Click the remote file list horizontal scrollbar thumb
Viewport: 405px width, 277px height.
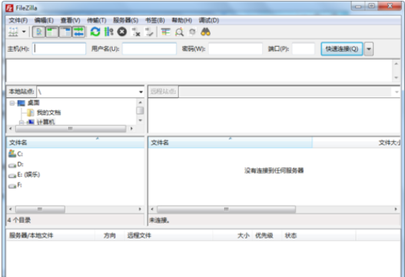(x=226, y=209)
